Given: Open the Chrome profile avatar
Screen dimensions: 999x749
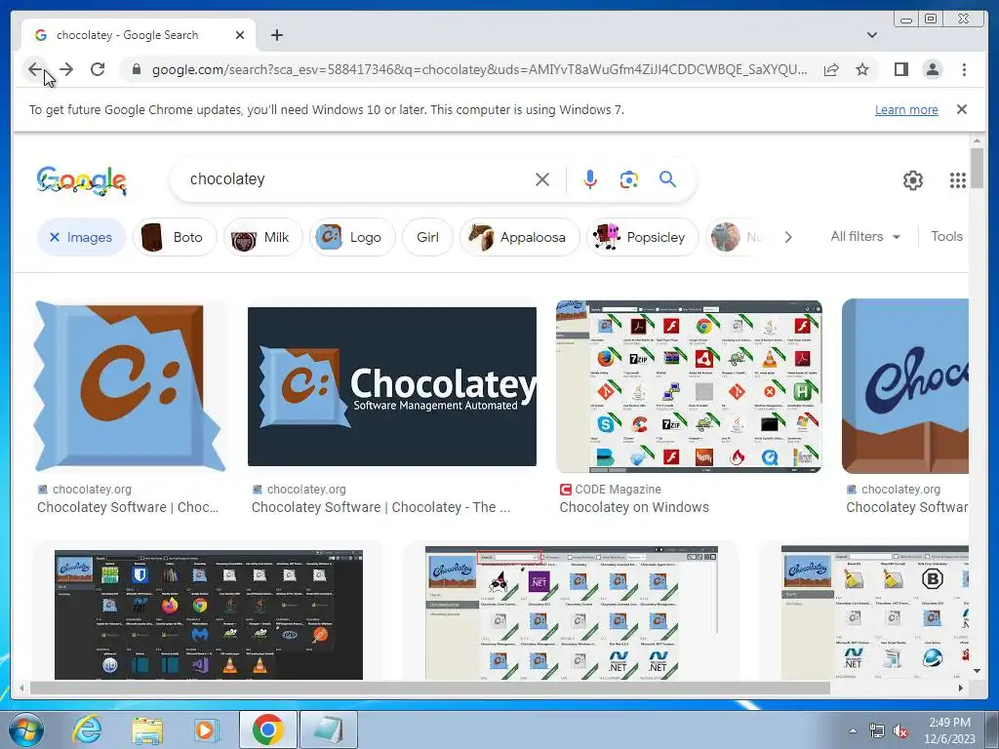Looking at the screenshot, I should click(932, 69).
